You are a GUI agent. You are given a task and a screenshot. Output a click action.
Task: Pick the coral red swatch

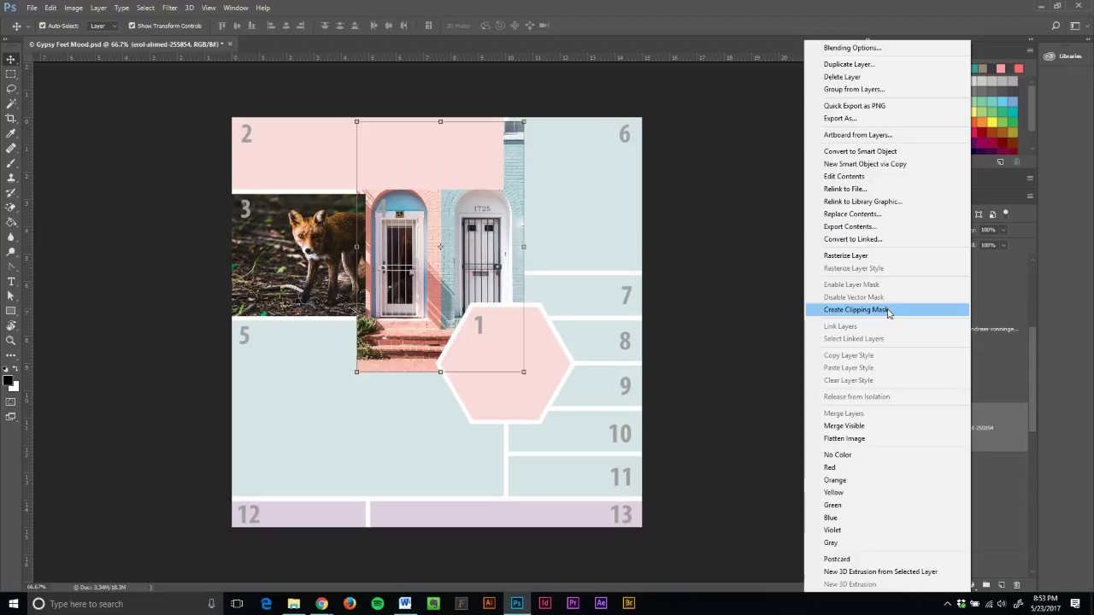(1019, 68)
